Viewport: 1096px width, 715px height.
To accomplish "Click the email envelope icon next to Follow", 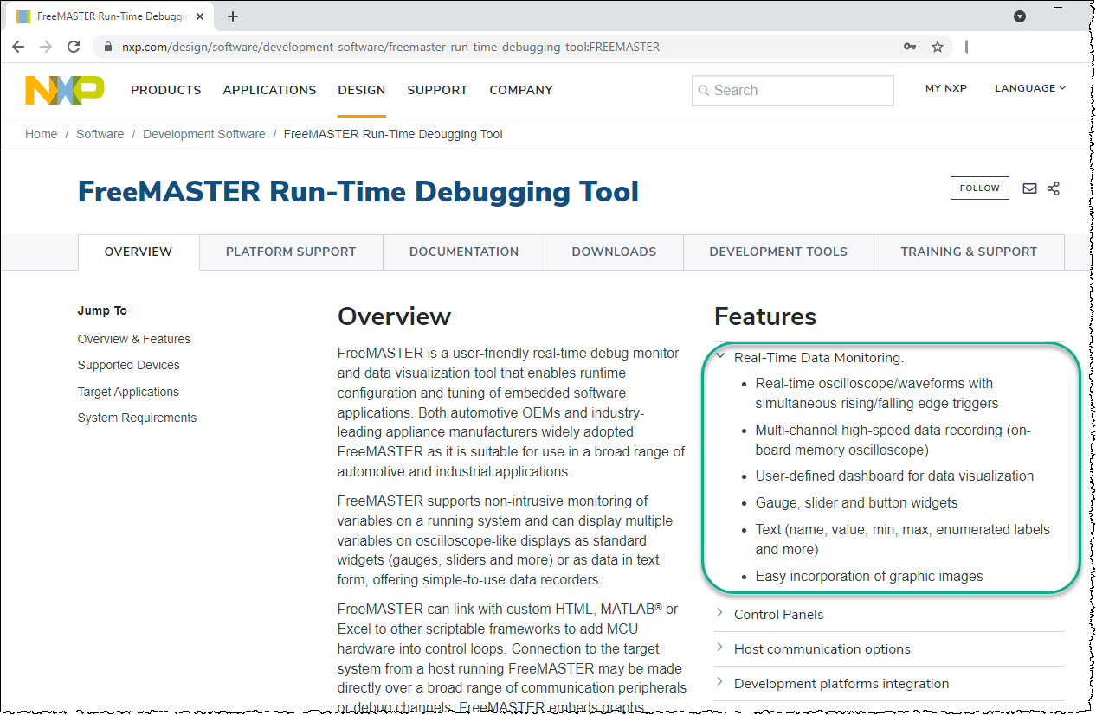I will click(x=1029, y=188).
